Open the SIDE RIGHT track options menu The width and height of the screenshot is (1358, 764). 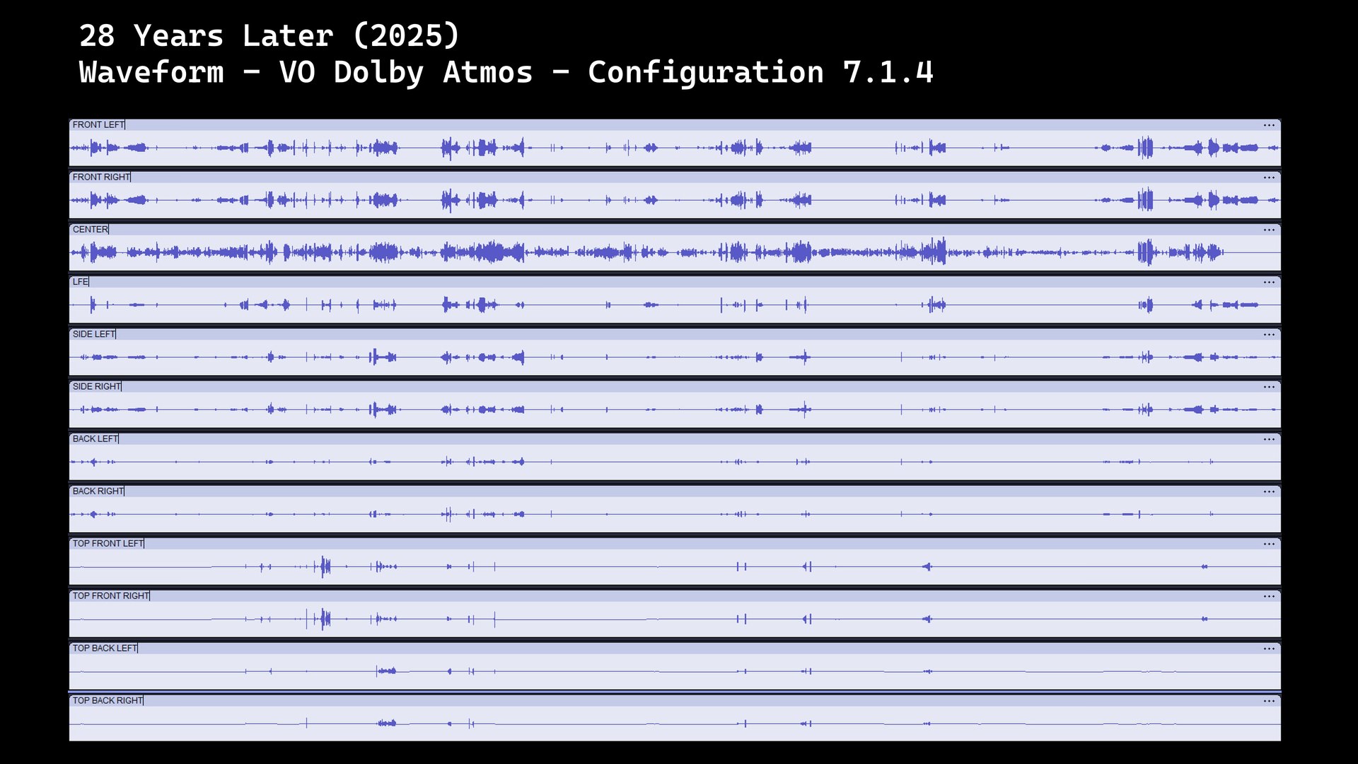pos(1269,387)
